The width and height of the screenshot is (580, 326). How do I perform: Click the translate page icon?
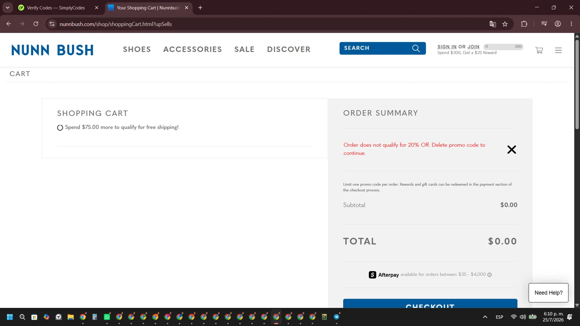(x=493, y=24)
